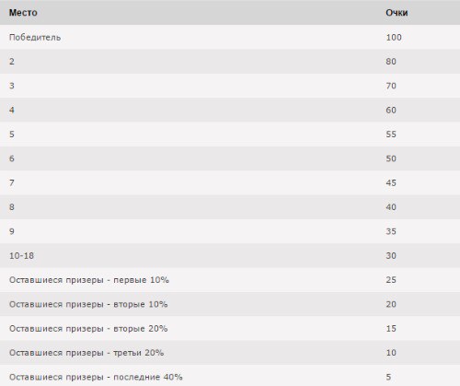Click the Место column header
Screen dimensions: 460x386
point(23,13)
